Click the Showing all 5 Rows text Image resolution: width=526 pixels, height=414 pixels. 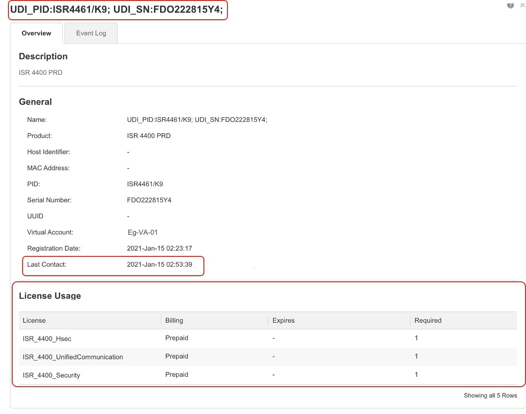pos(490,396)
